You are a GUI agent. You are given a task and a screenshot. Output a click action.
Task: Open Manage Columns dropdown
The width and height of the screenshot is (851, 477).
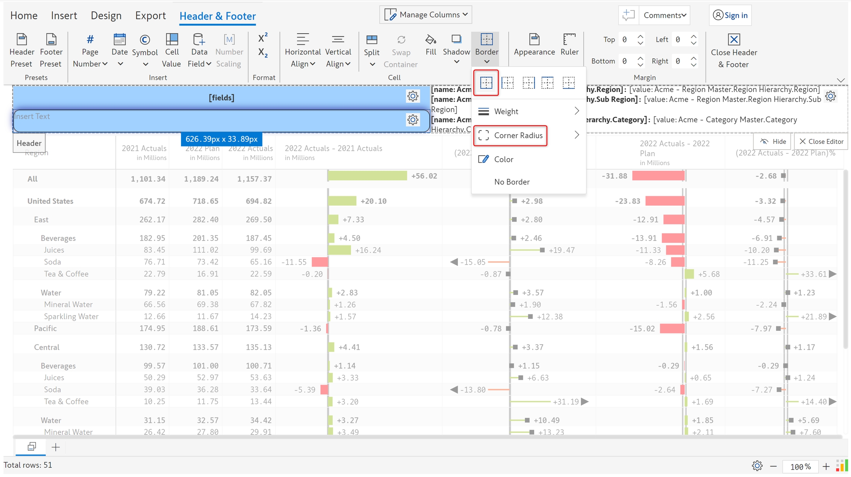pos(426,15)
